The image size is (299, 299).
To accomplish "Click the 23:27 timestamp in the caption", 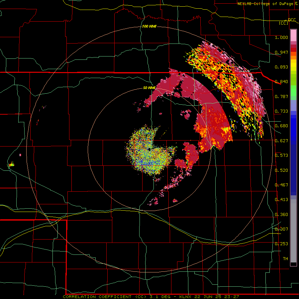I will click(x=231, y=297).
